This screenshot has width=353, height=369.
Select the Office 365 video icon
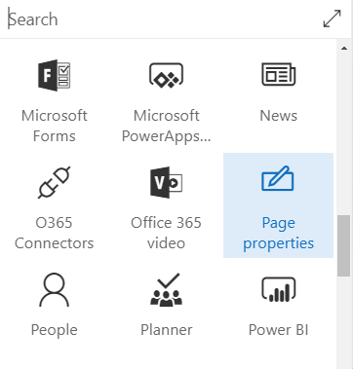coord(166,182)
